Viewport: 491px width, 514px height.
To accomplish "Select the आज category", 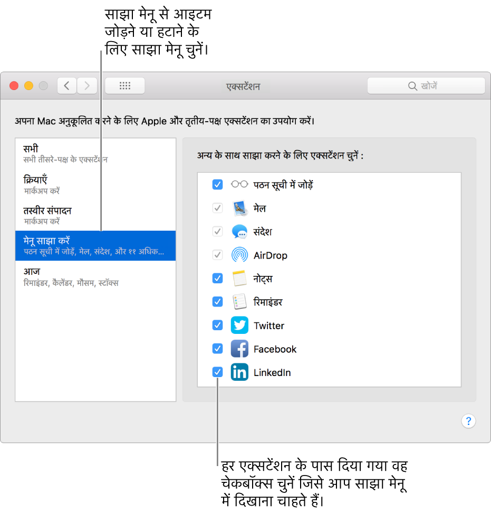I will pos(95,276).
